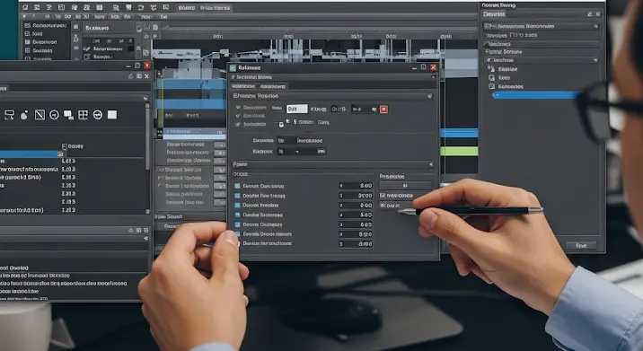This screenshot has height=351, width=643.
Task: Select second tree item in the right panel tree
Action: (499, 77)
